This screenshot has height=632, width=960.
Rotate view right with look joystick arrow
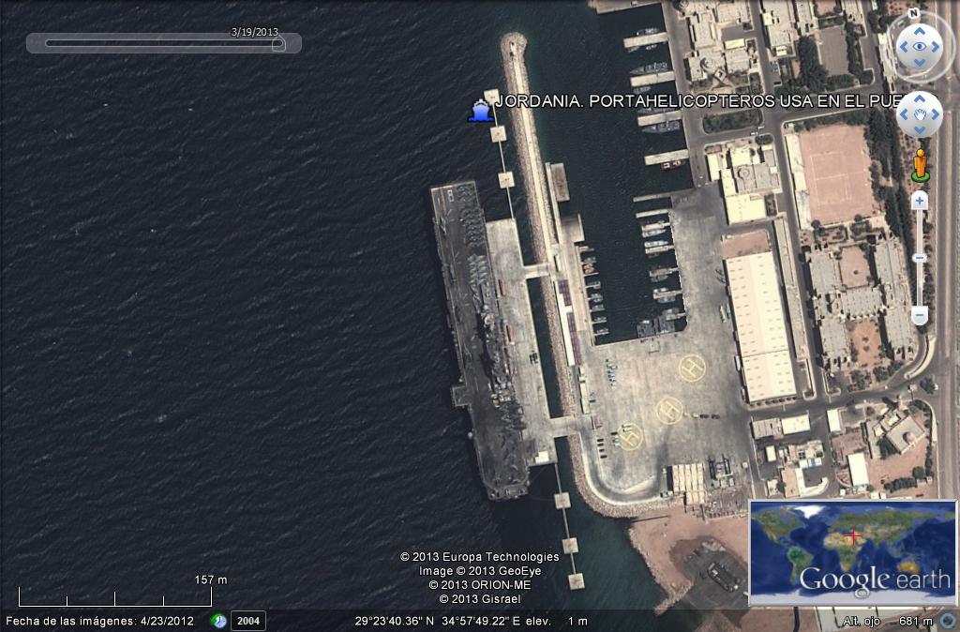click(937, 46)
